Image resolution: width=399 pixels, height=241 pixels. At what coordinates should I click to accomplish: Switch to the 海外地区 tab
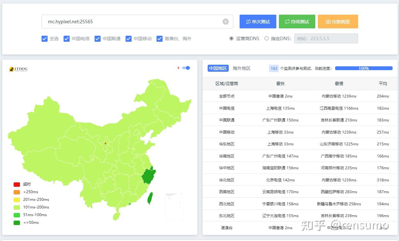click(242, 68)
